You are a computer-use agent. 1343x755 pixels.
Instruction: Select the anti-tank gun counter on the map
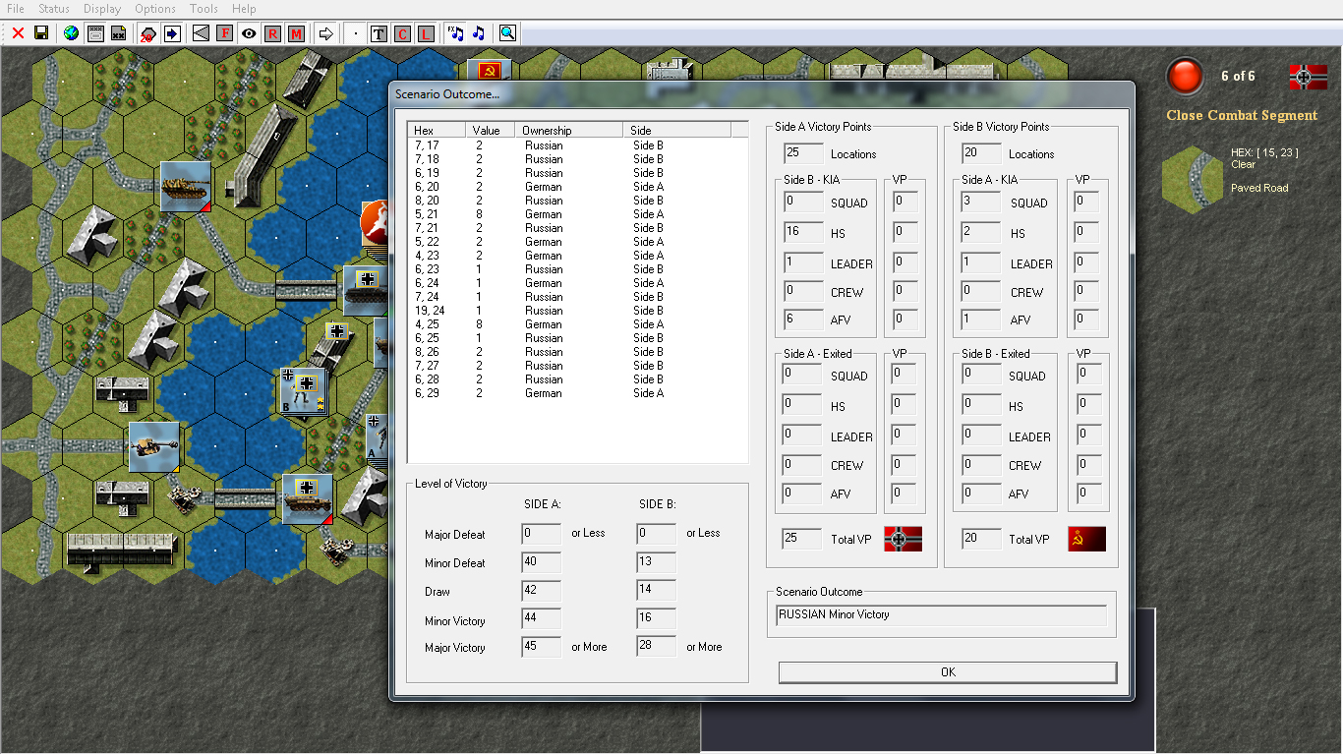point(153,447)
